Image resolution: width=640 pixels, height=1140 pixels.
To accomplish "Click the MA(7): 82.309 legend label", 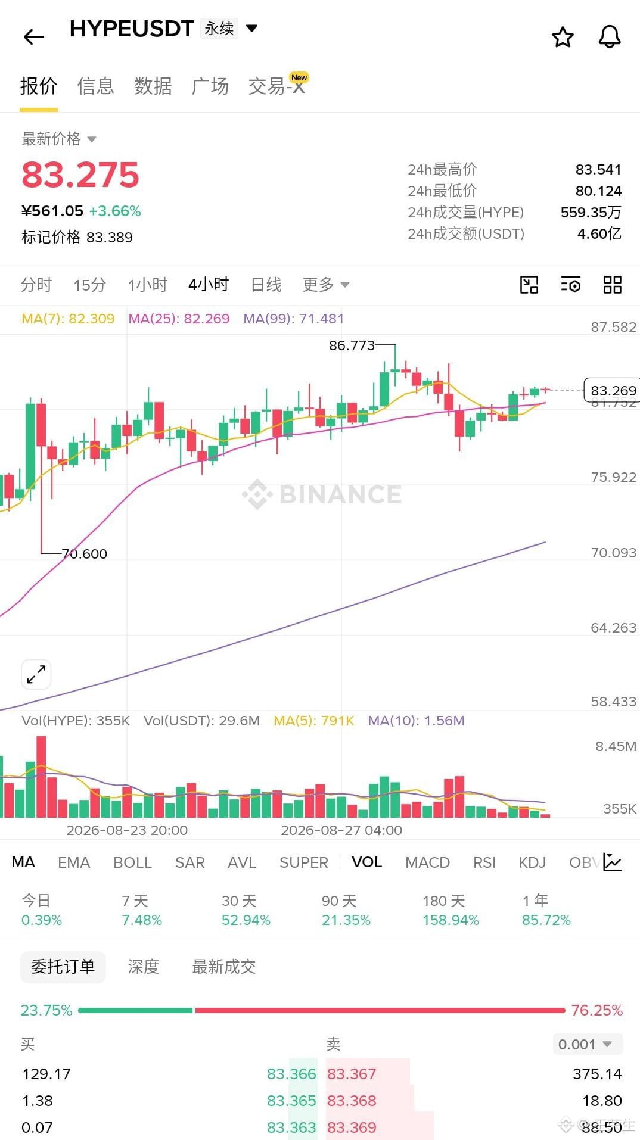I will tap(68, 319).
